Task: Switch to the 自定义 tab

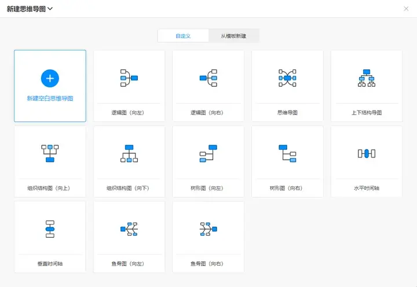Action: (183, 36)
